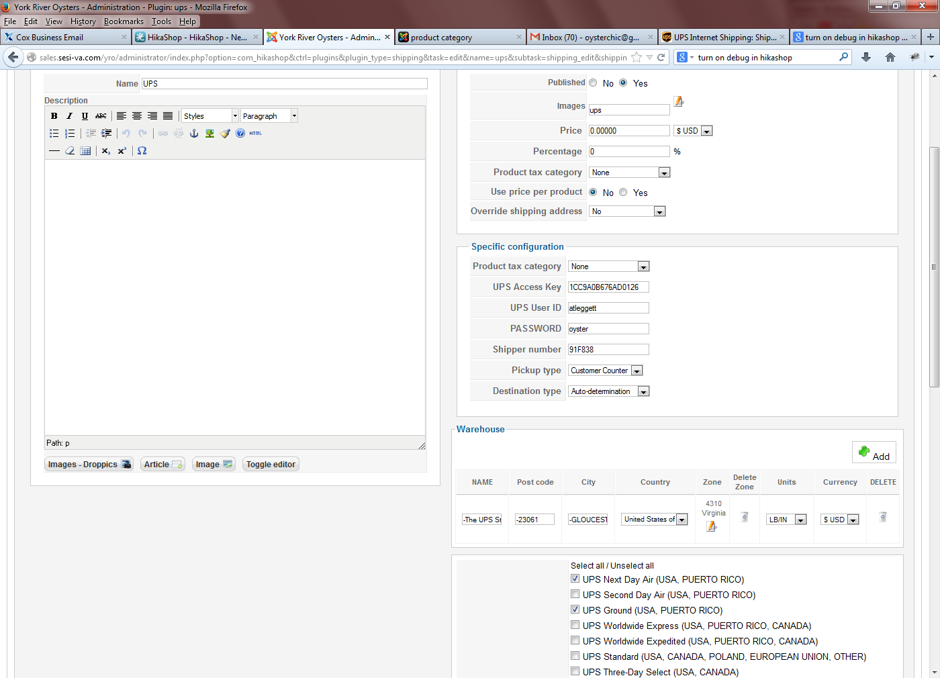Open the Styles dropdown in the editor
Image resolution: width=940 pixels, height=678 pixels.
tap(210, 116)
